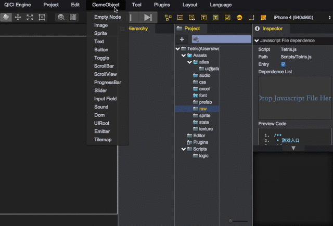Click the checkbox widget icon in toolbar

click(x=227, y=17)
